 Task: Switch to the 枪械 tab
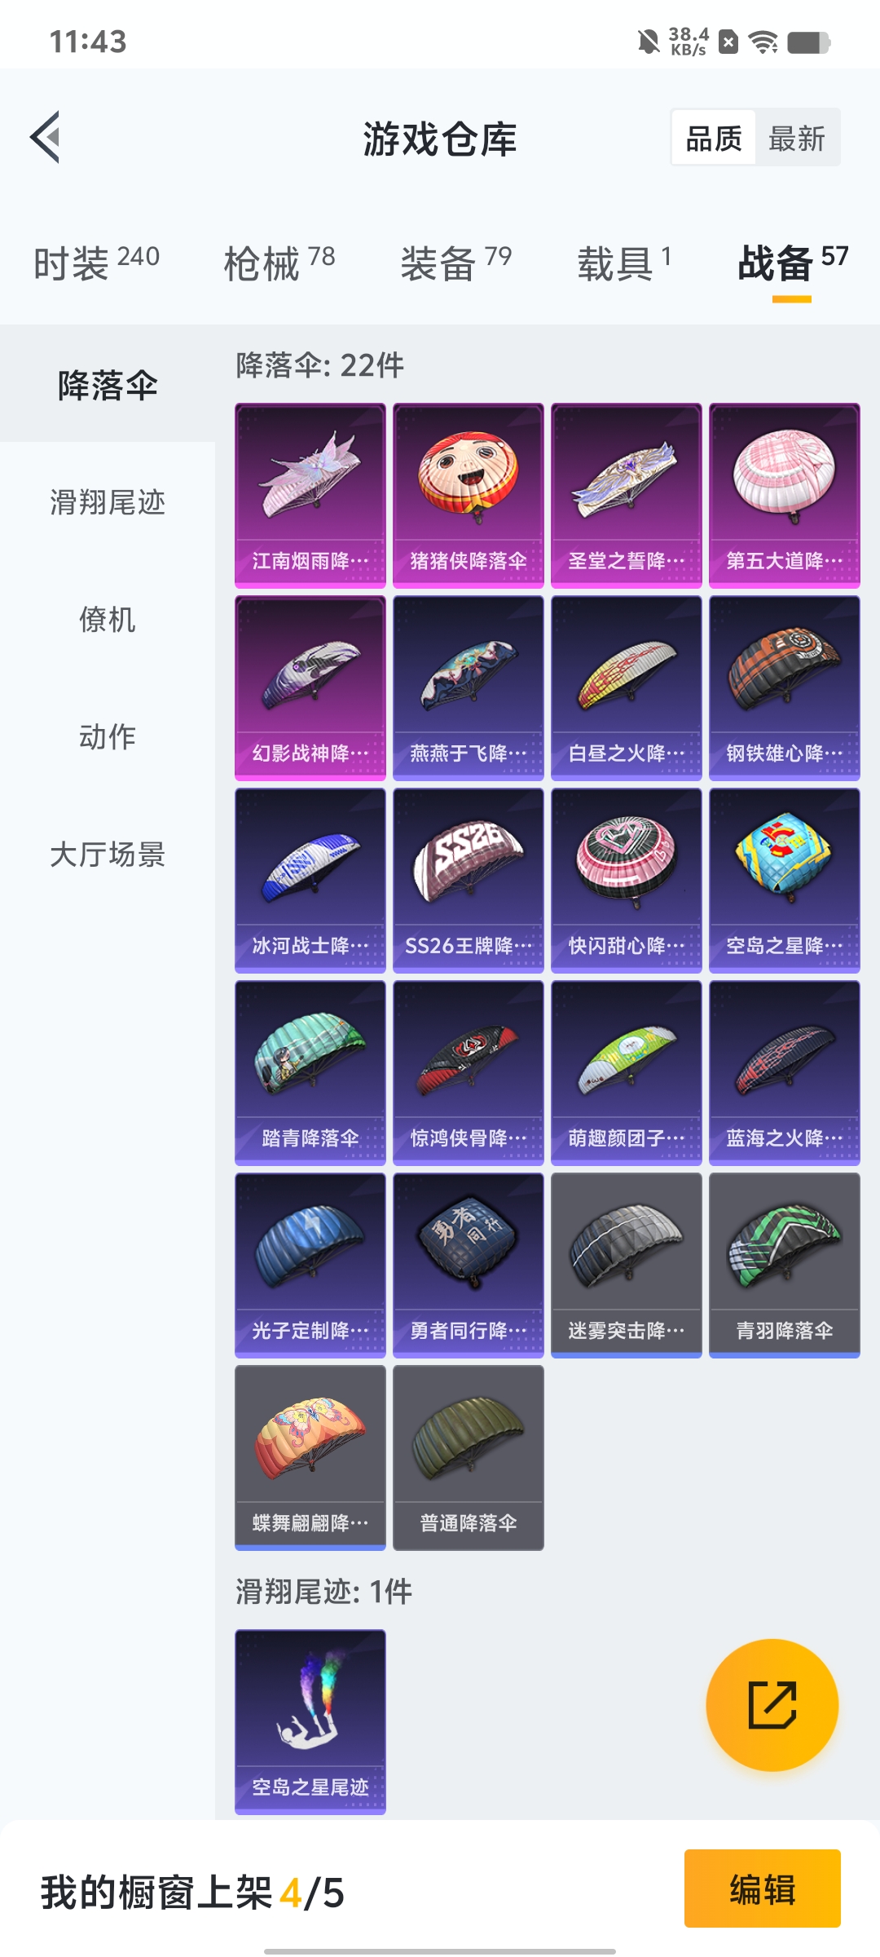pos(279,263)
